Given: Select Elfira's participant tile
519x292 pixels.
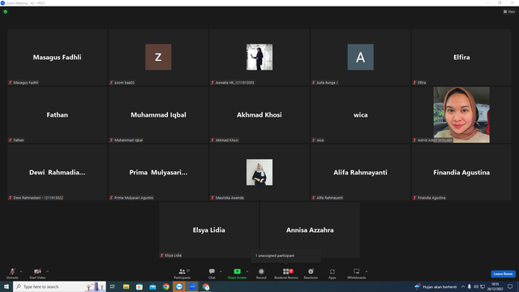Looking at the screenshot, I should [461, 58].
